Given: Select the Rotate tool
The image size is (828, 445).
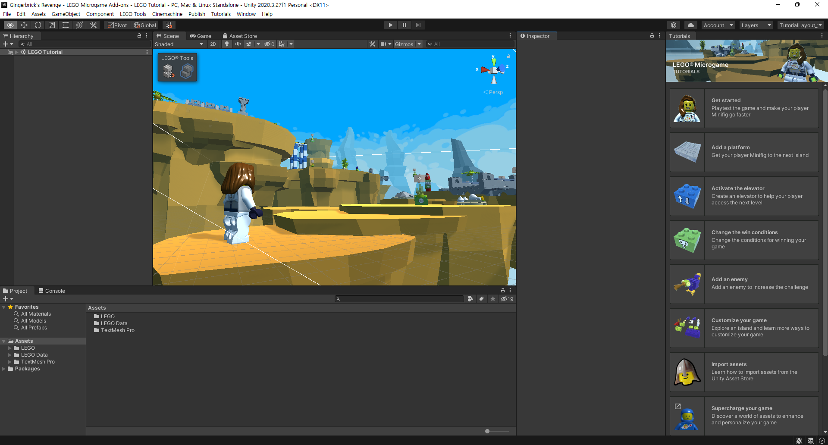Looking at the screenshot, I should click(38, 25).
